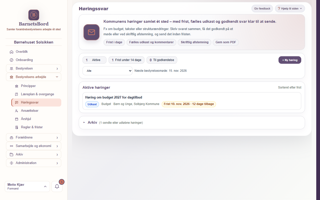Click the gear icon beside Administration
Image resolution: width=320 pixels, height=200 pixels.
11,163
